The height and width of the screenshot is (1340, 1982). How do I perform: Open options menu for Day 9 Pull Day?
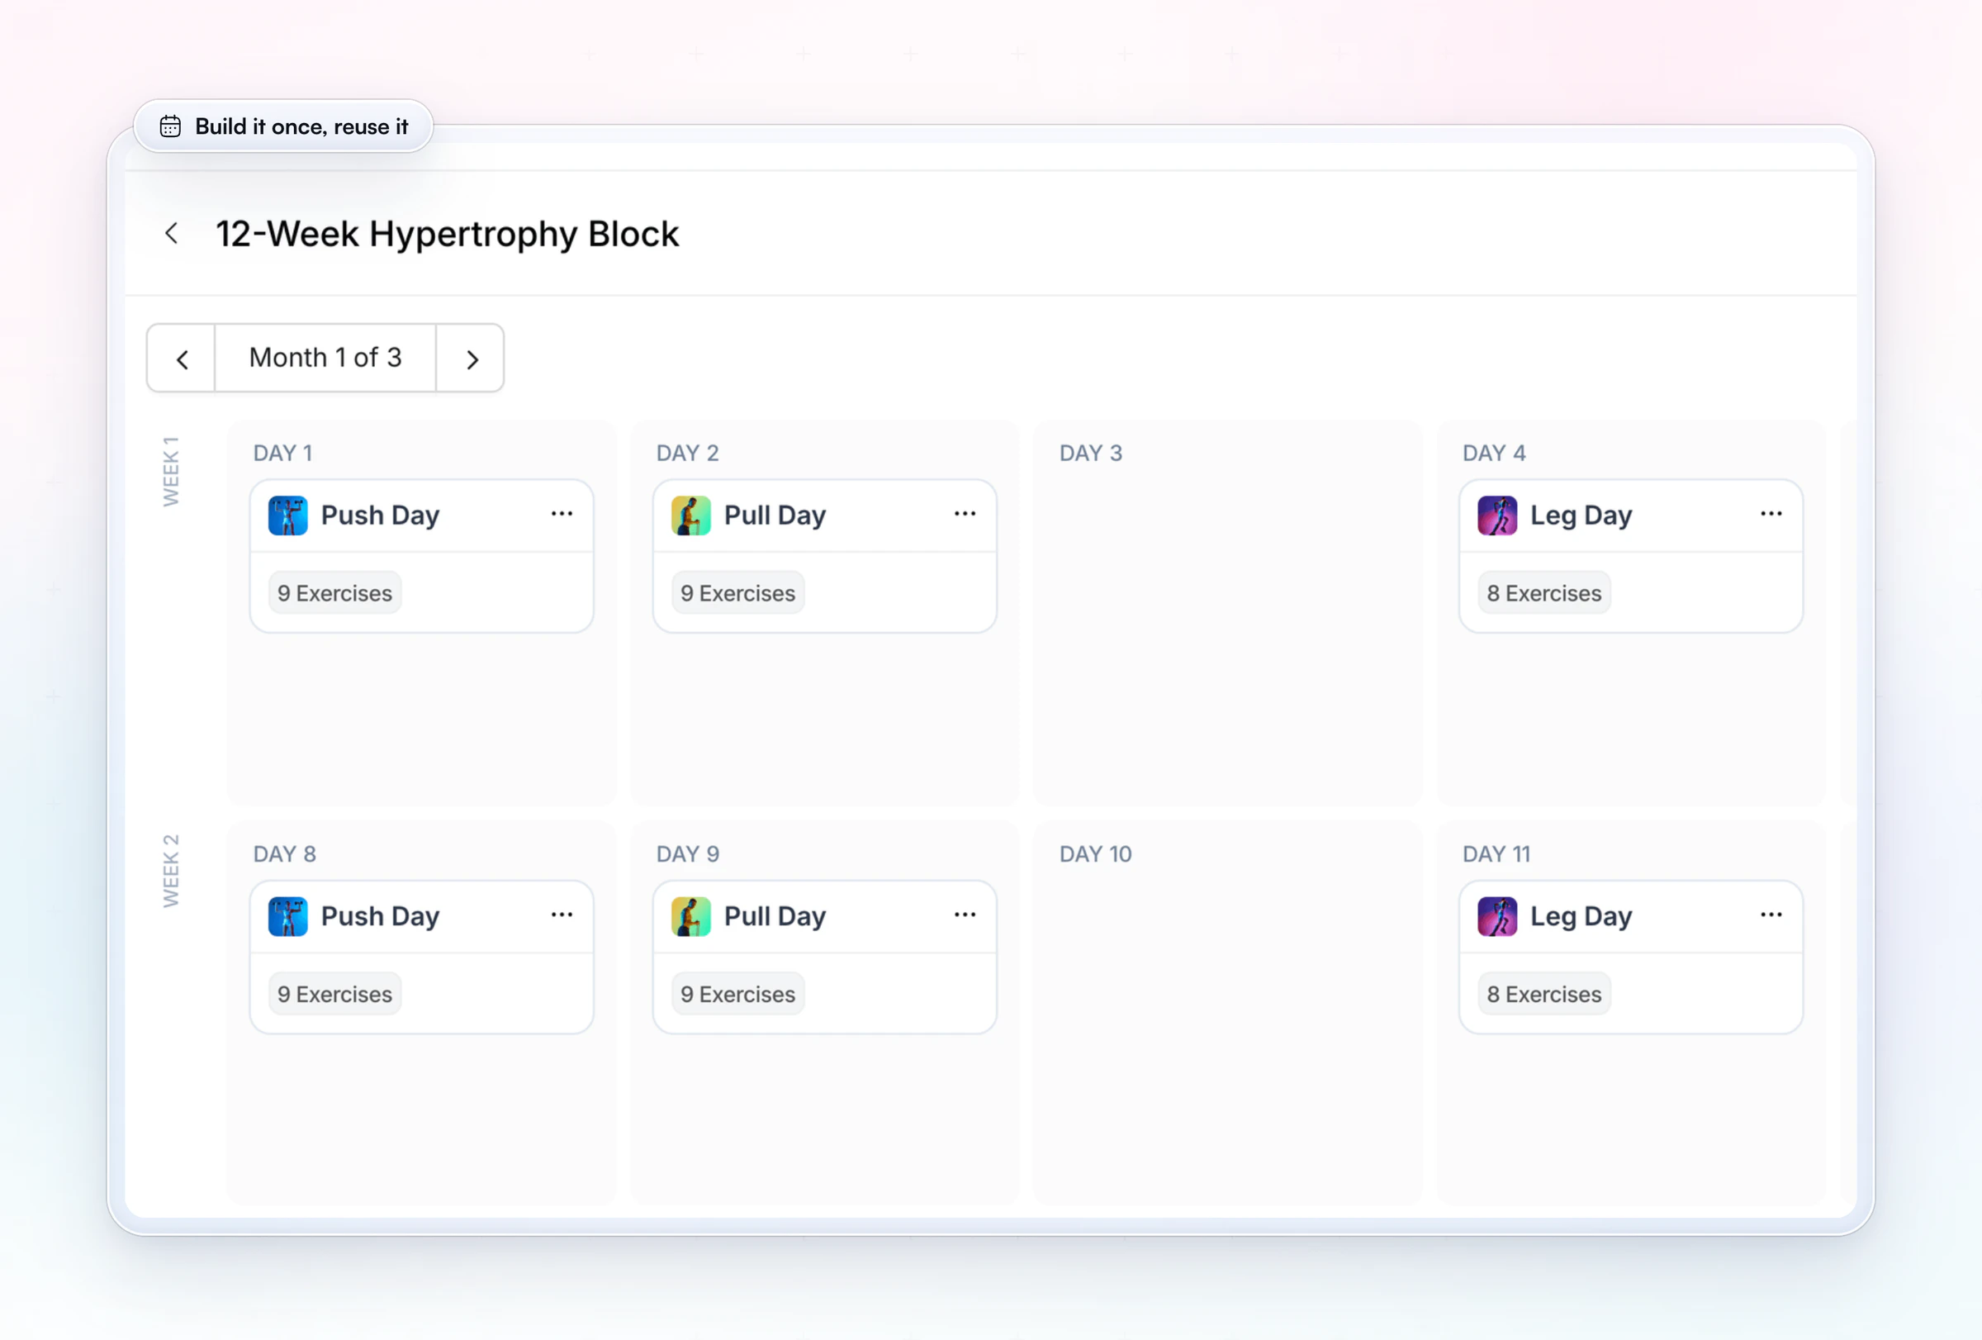[x=965, y=915]
